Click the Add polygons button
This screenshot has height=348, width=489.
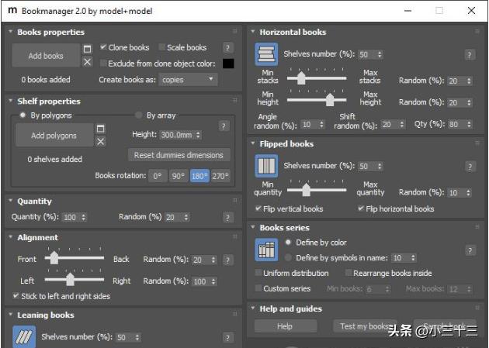point(54,135)
